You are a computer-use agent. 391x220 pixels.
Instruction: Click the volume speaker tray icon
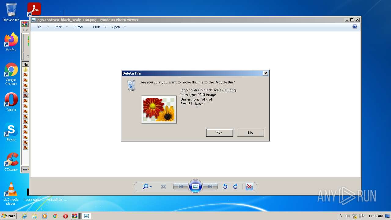pos(347,216)
